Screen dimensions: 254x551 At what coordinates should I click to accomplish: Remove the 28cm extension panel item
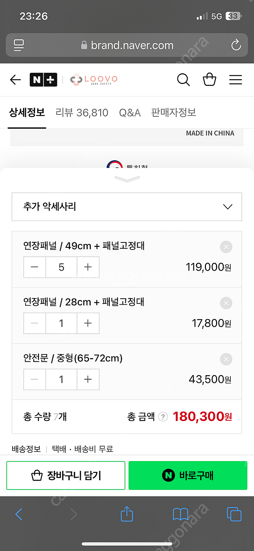tap(226, 303)
